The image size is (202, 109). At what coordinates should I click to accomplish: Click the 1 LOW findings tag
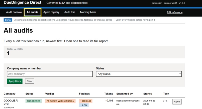pyautogui.click(x=84, y=105)
